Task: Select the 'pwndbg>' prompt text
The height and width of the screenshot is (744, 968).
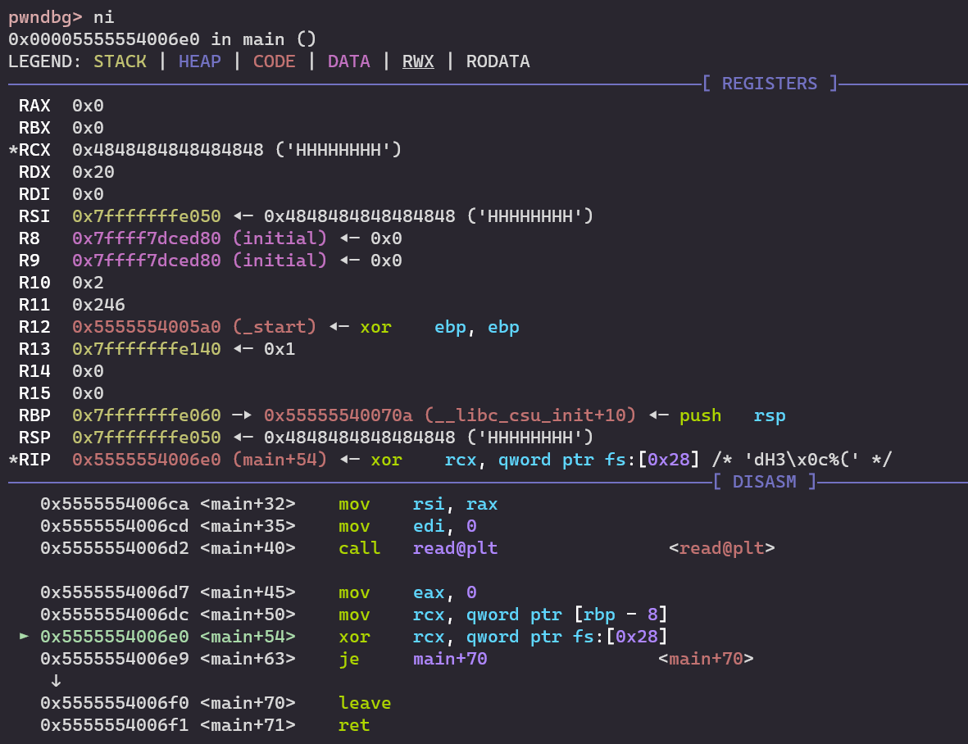Action: click(45, 17)
